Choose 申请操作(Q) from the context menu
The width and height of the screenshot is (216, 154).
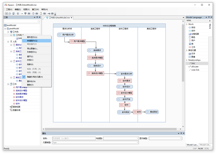click(x=36, y=41)
